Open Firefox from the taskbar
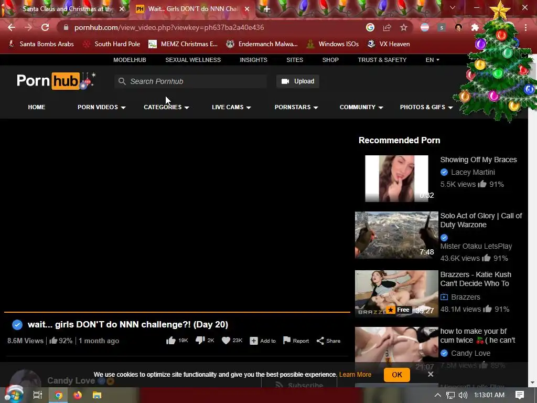This screenshot has width=537, height=403. [x=78, y=395]
